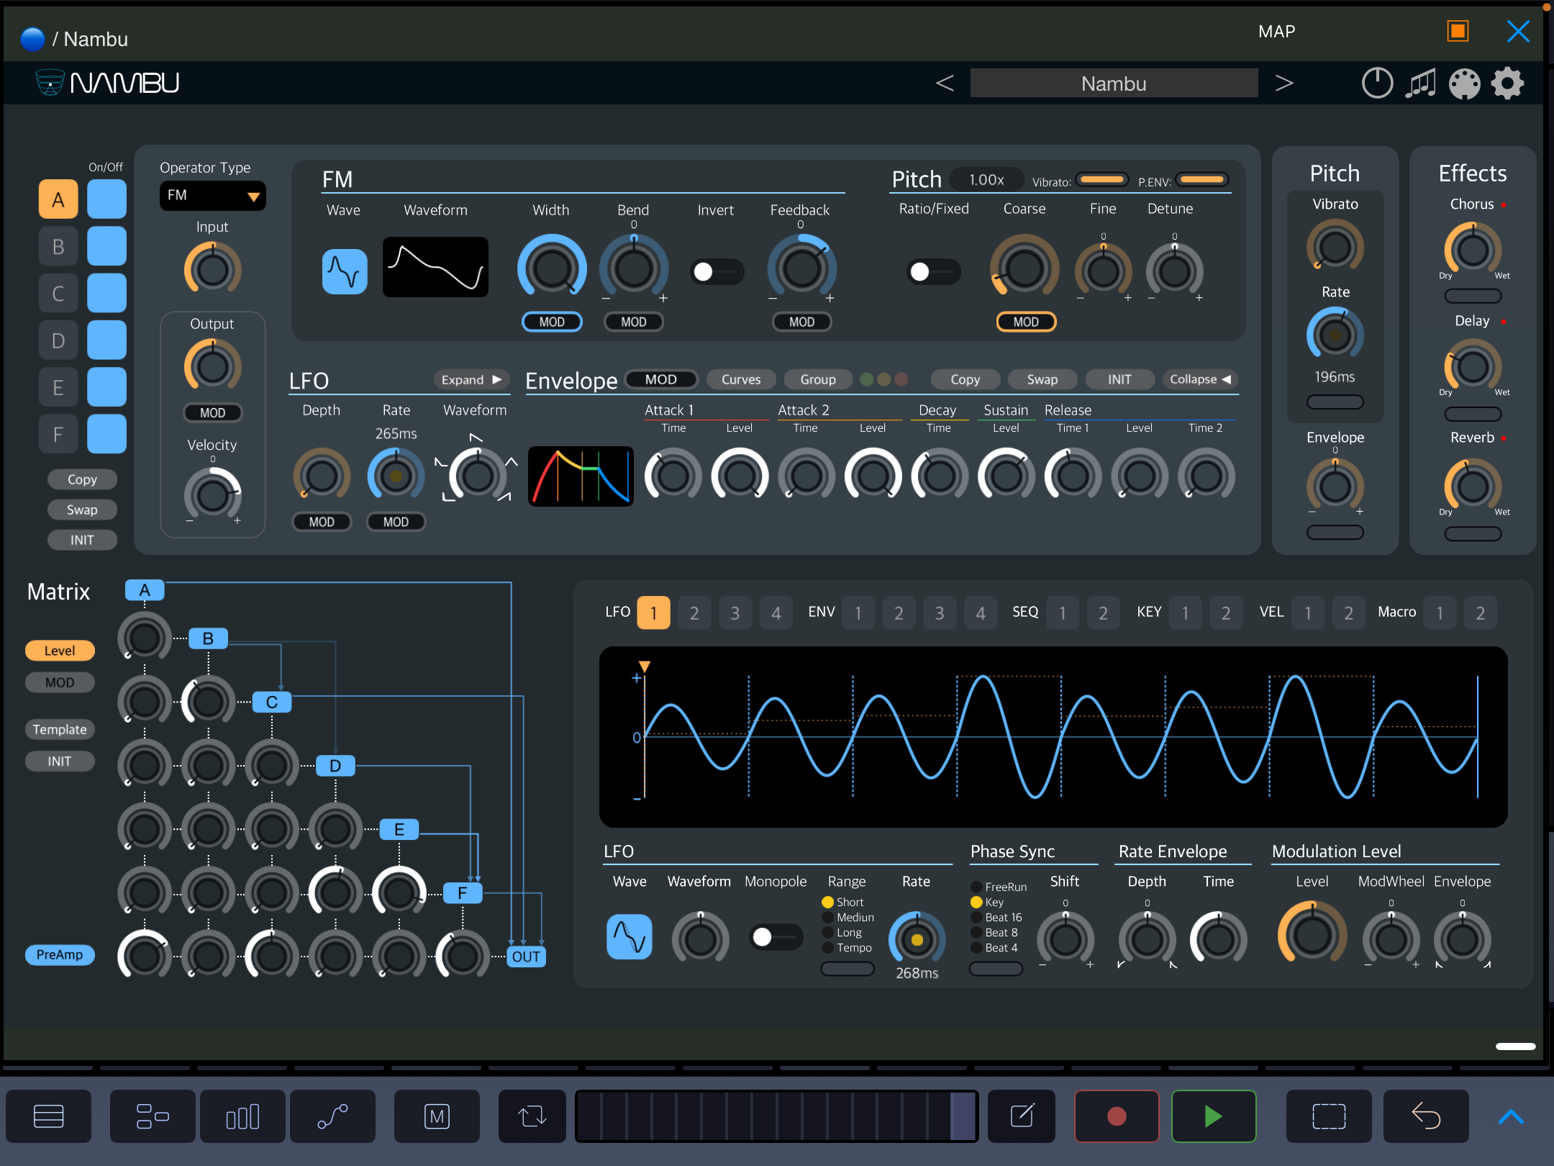Open the tracks list view in bottom toolbar
This screenshot has height=1166, width=1554.
pyautogui.click(x=49, y=1116)
